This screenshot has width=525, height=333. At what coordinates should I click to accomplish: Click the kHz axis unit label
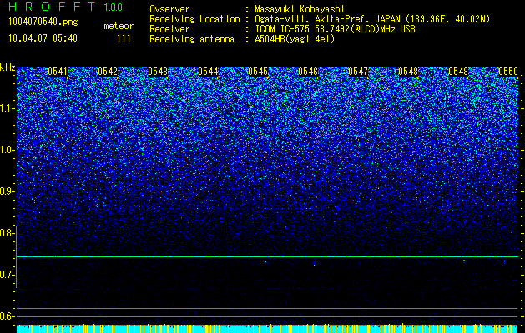point(8,67)
